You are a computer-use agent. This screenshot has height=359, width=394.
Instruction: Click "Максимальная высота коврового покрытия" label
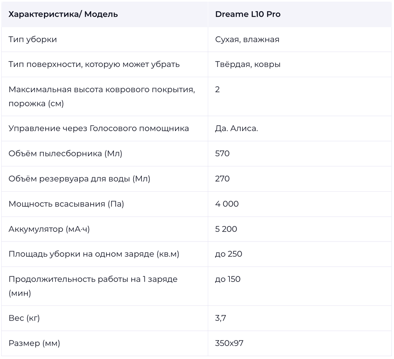[101, 90]
